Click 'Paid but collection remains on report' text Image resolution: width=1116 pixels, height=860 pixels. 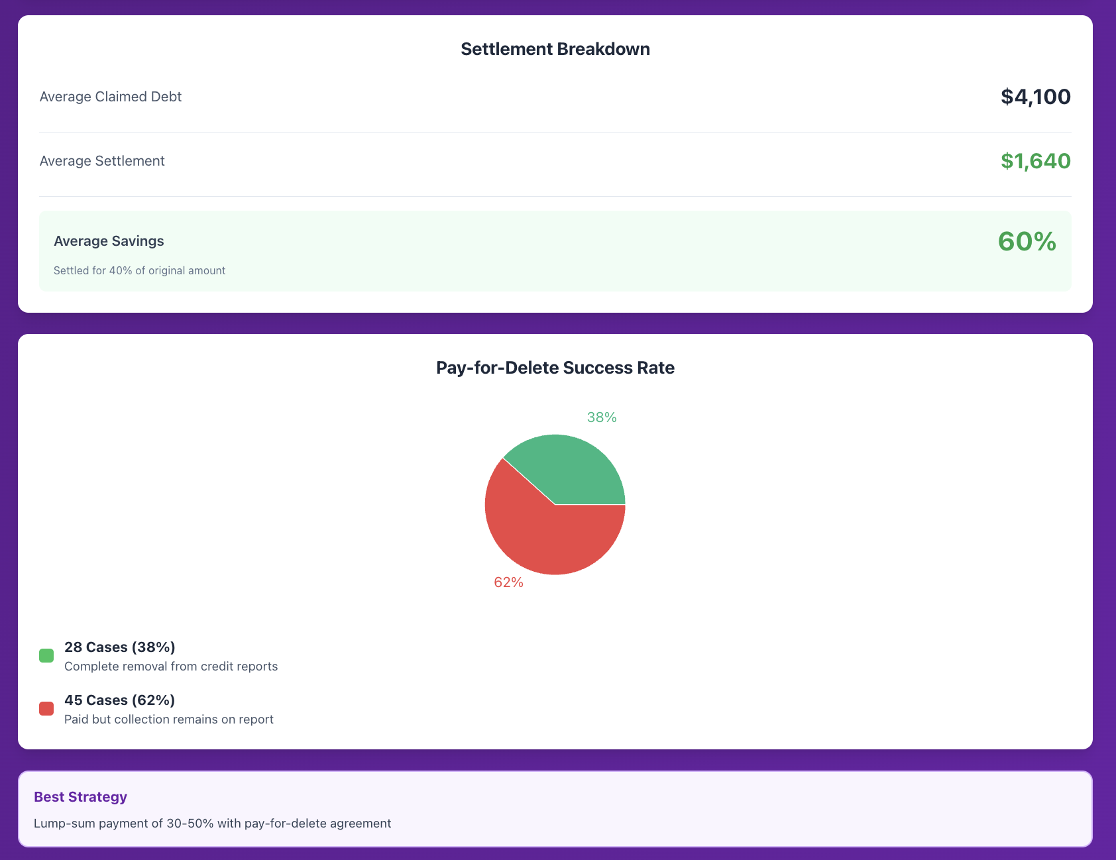coord(169,720)
